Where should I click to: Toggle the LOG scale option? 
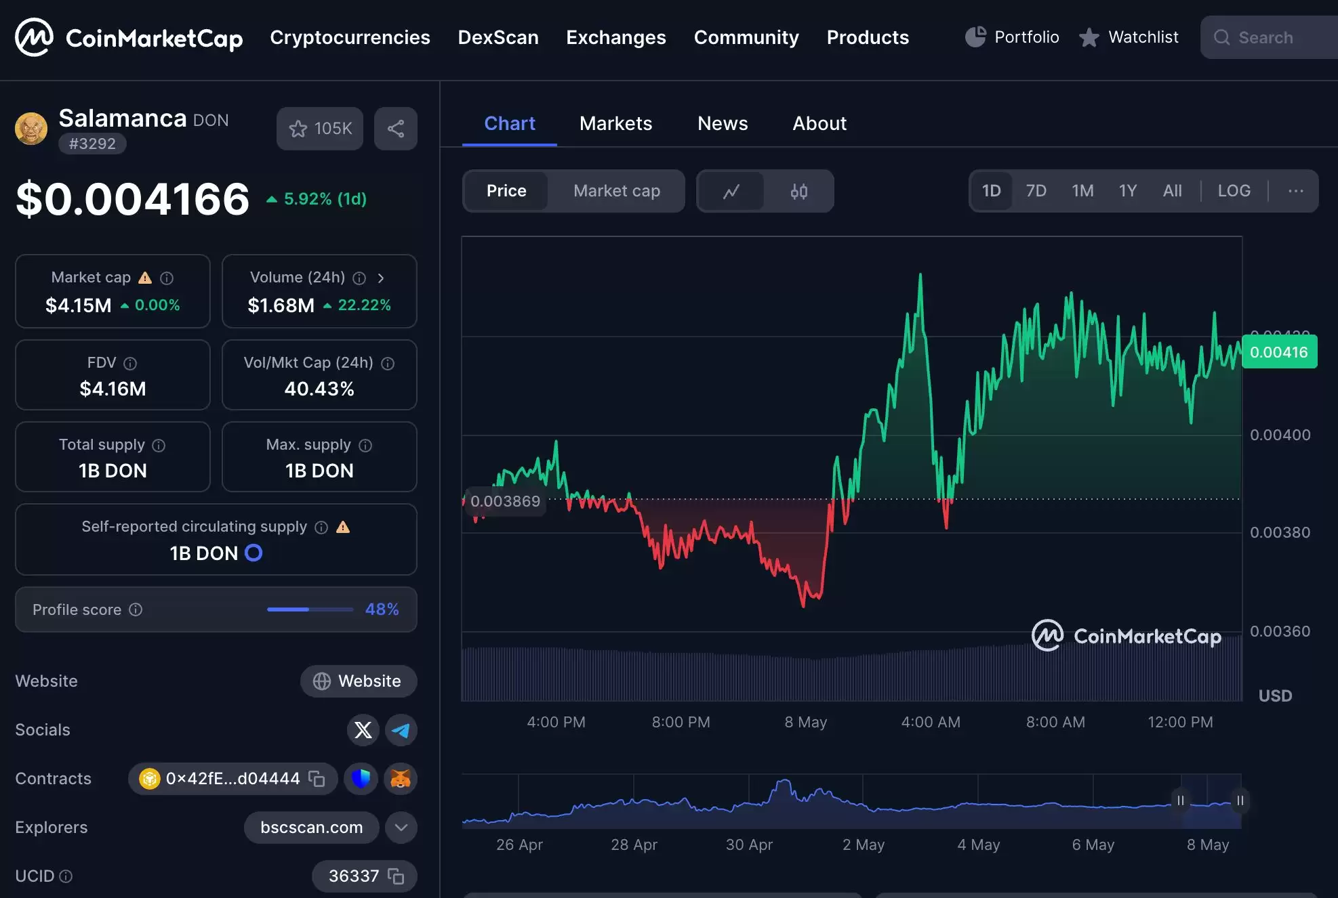click(1234, 192)
